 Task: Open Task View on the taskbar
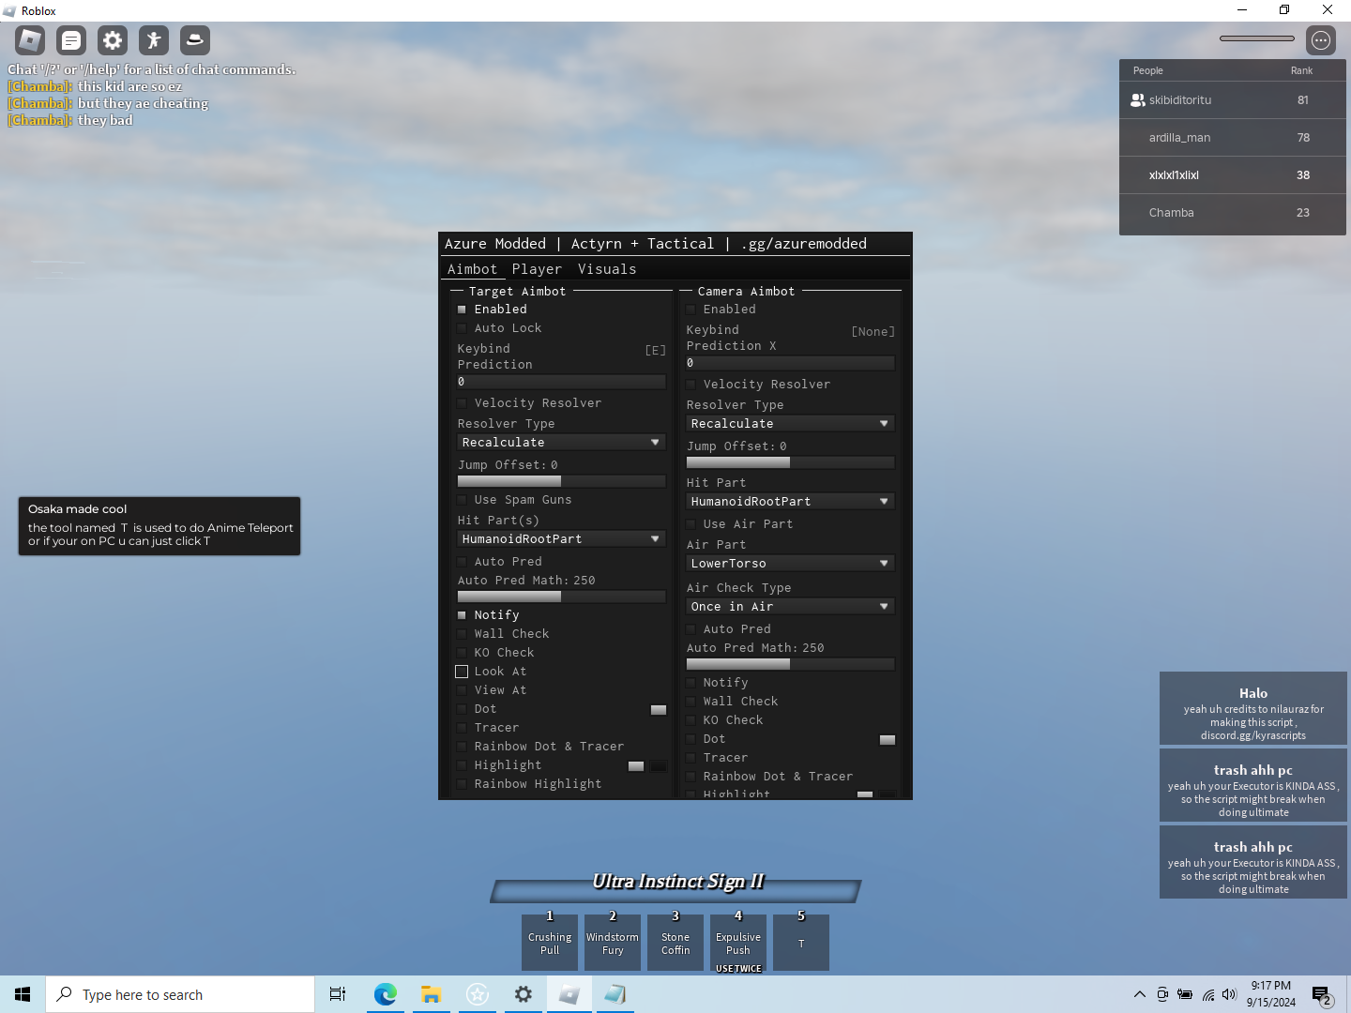338,994
